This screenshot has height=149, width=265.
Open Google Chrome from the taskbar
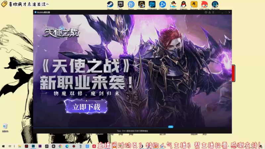coord(60,146)
